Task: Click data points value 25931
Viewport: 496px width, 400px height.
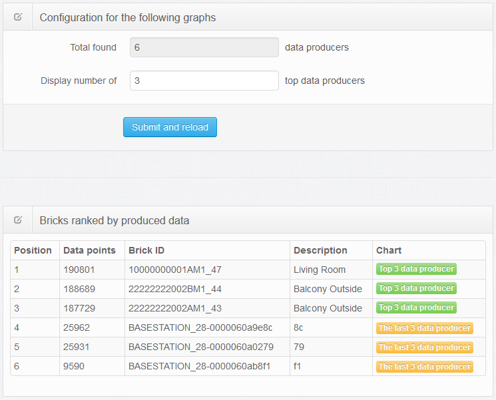Action: pos(77,347)
